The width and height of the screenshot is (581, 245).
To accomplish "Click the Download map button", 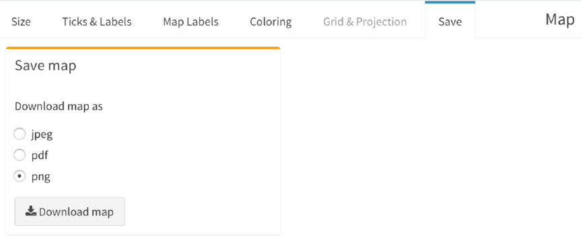I will (69, 211).
